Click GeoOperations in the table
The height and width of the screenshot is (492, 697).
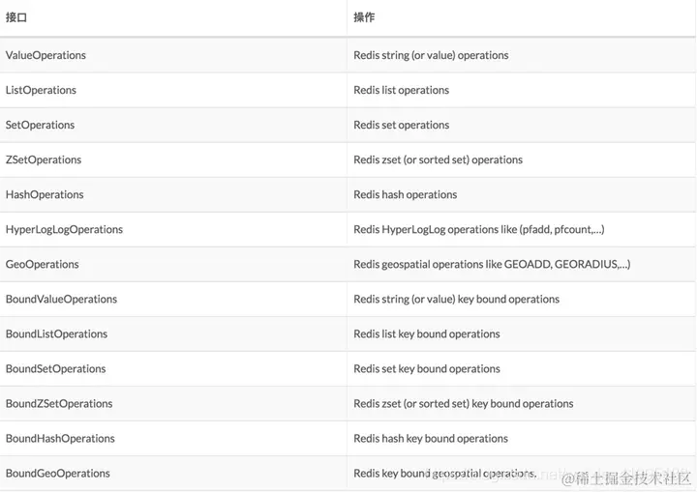43,264
